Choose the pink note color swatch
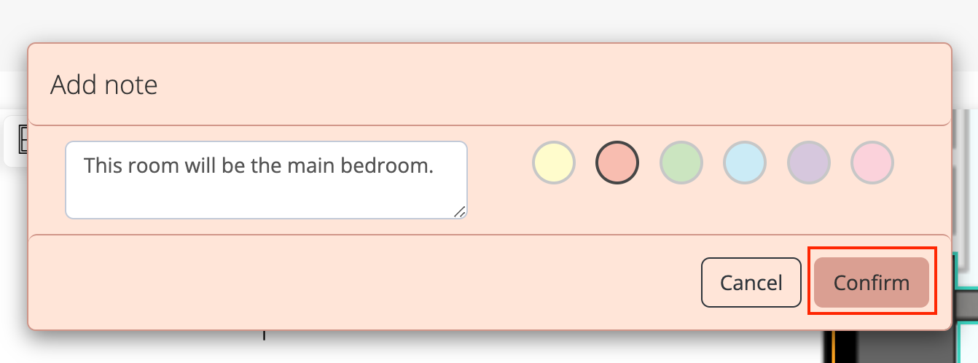The image size is (978, 363). tap(872, 162)
